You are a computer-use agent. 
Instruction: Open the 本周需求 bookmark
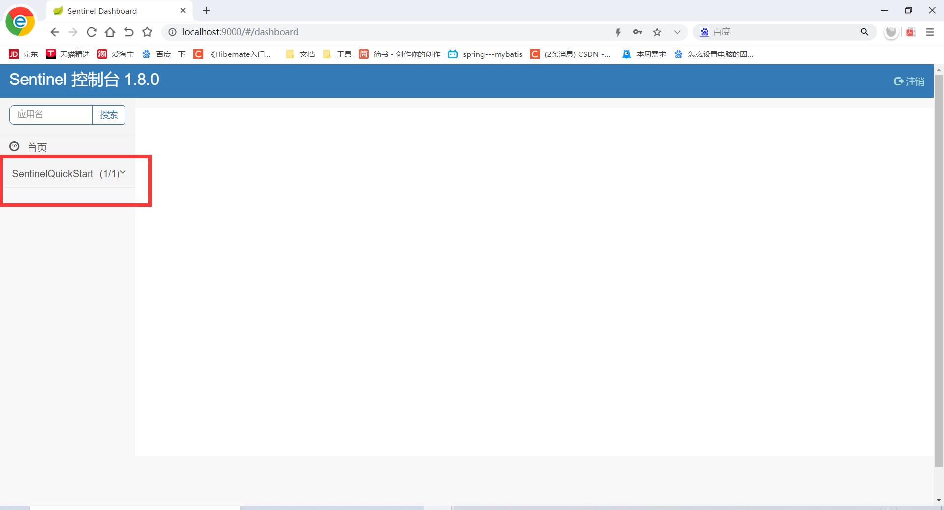pos(644,54)
